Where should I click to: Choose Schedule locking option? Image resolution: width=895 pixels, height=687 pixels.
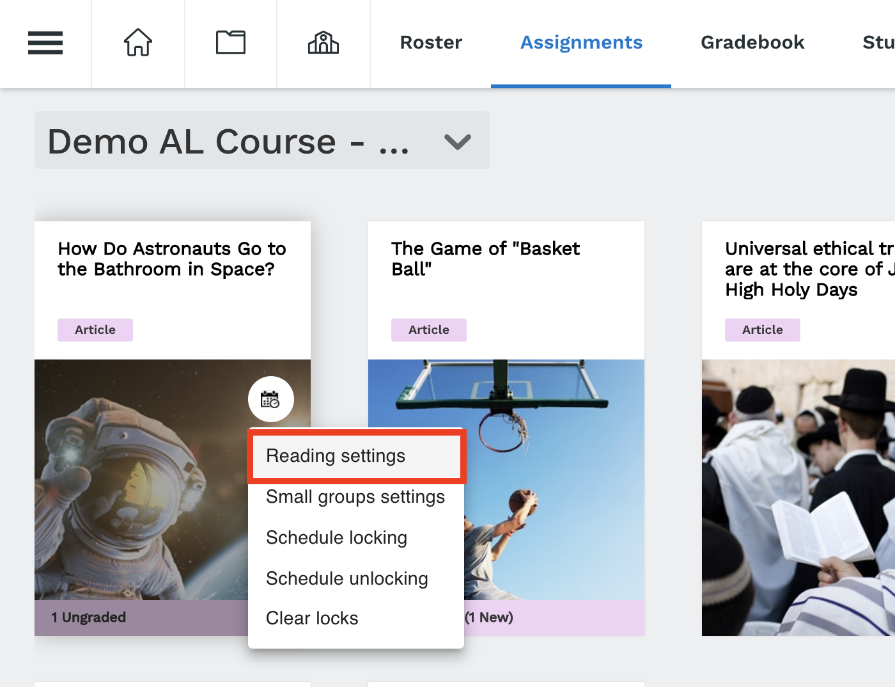click(357, 538)
